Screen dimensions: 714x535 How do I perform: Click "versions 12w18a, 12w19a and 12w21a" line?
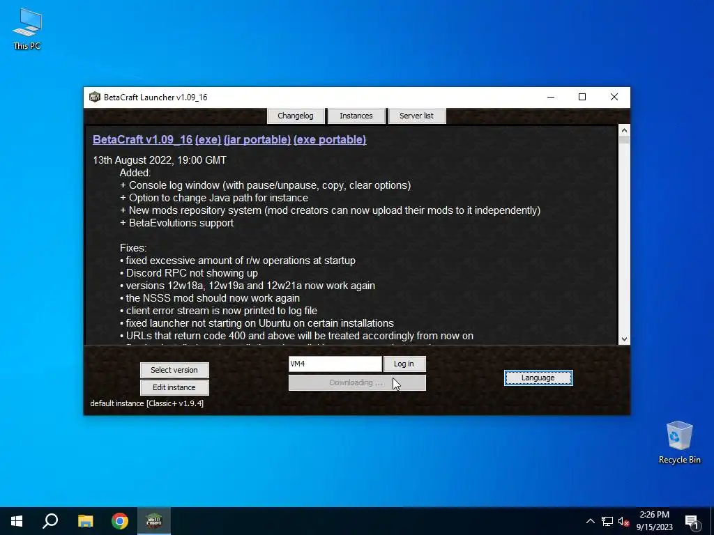coord(248,286)
